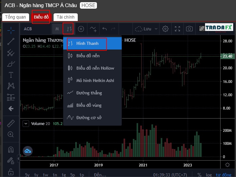The width and height of the screenshot is (236, 177).
Task: Choose Biểu đồ nến Hollow option
Action: pyautogui.click(x=92, y=68)
